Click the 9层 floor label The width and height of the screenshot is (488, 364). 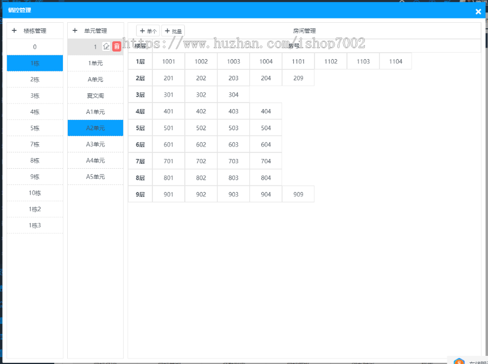pos(140,194)
